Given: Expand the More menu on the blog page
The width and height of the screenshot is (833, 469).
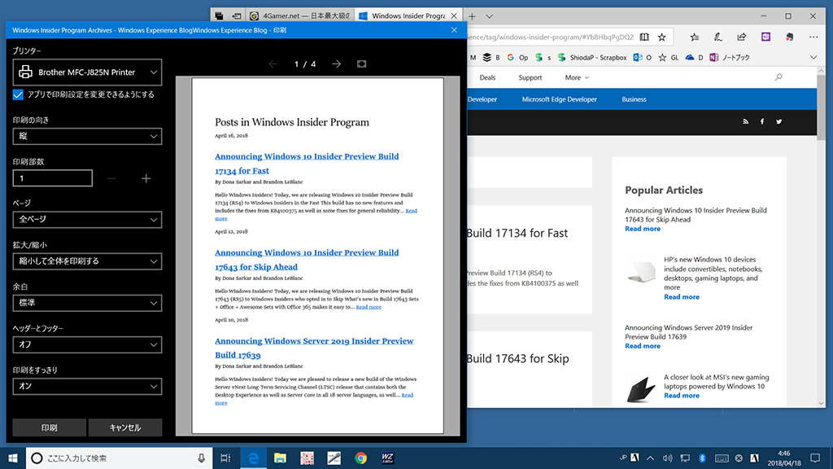Looking at the screenshot, I should (x=577, y=77).
